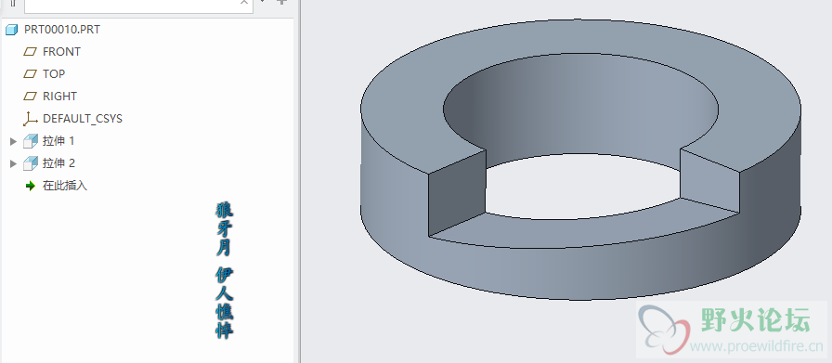This screenshot has height=363, width=832.
Task: Click the green 在此插入 insert arrow
Action: pos(31,187)
